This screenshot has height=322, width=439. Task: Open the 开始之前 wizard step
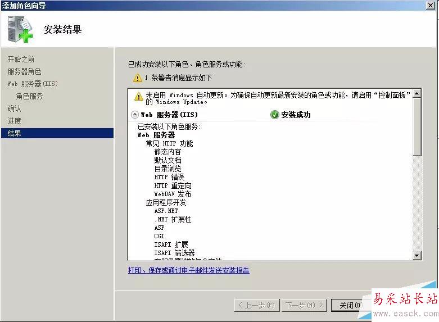coord(21,60)
